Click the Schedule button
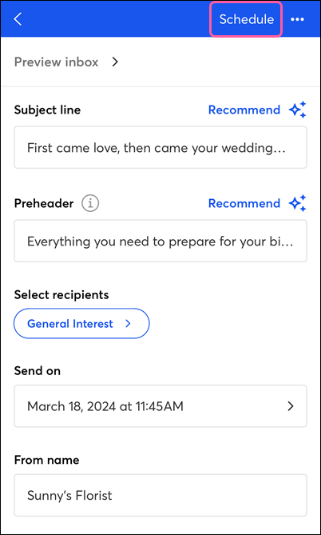This screenshot has width=321, height=535. (x=246, y=19)
